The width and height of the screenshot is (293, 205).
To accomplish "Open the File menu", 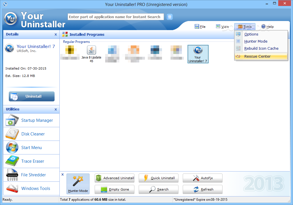I will click(200, 26).
